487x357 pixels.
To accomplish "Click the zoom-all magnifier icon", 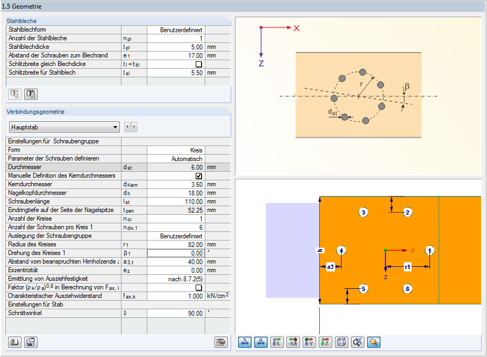I will 357,343.
